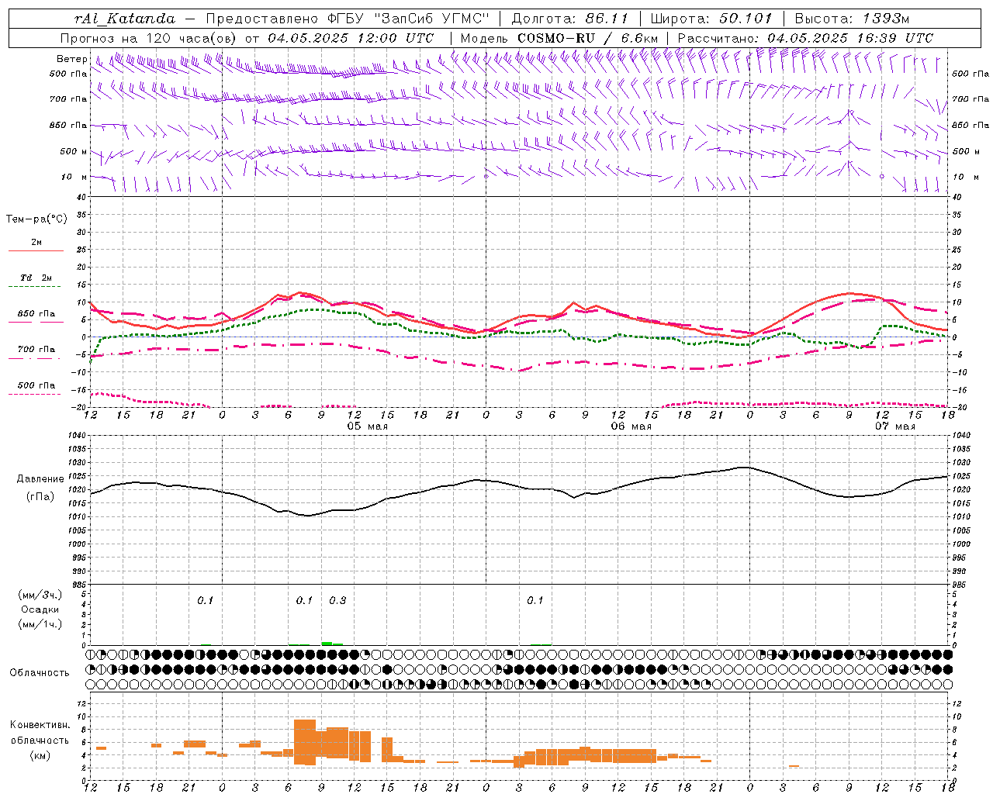Select the longitude value Долгота: 86.11
This screenshot has height=794, width=993.
click(x=570, y=19)
